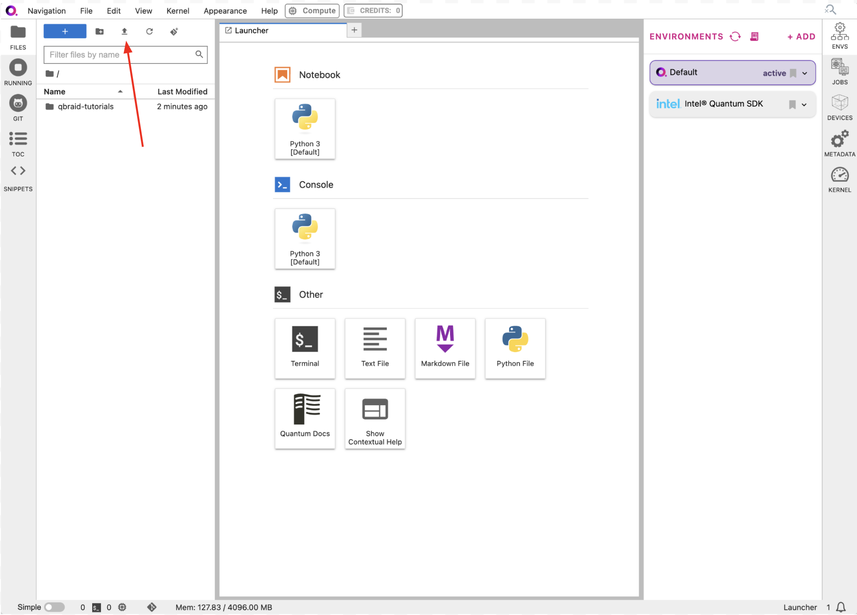Screen dimensions: 857x615
Task: Click the pink docs icon beside Environments
Action: click(x=754, y=37)
